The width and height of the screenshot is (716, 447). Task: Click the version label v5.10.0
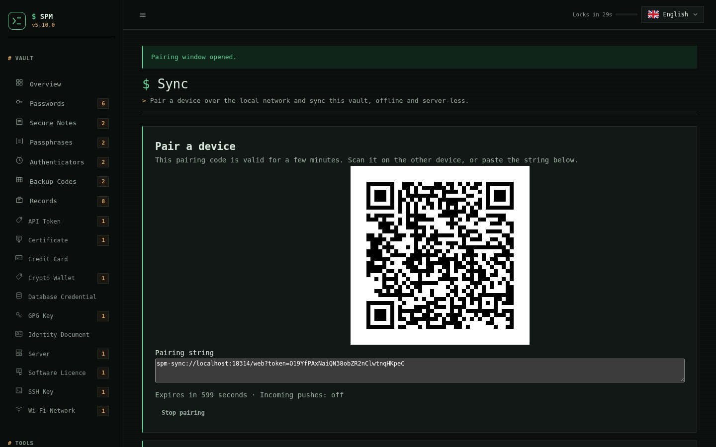43,25
